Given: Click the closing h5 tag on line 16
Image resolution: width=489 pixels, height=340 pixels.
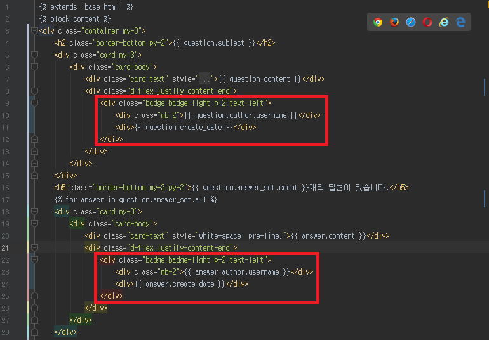Looking at the screenshot, I should [399, 188].
